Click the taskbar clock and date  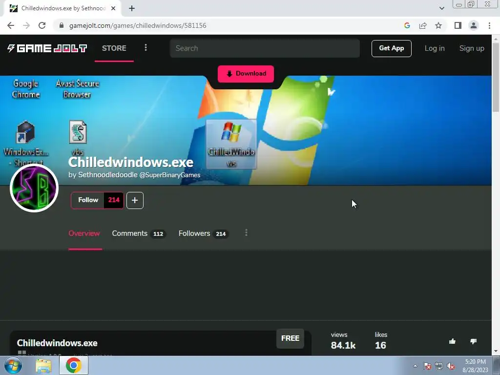click(x=475, y=366)
